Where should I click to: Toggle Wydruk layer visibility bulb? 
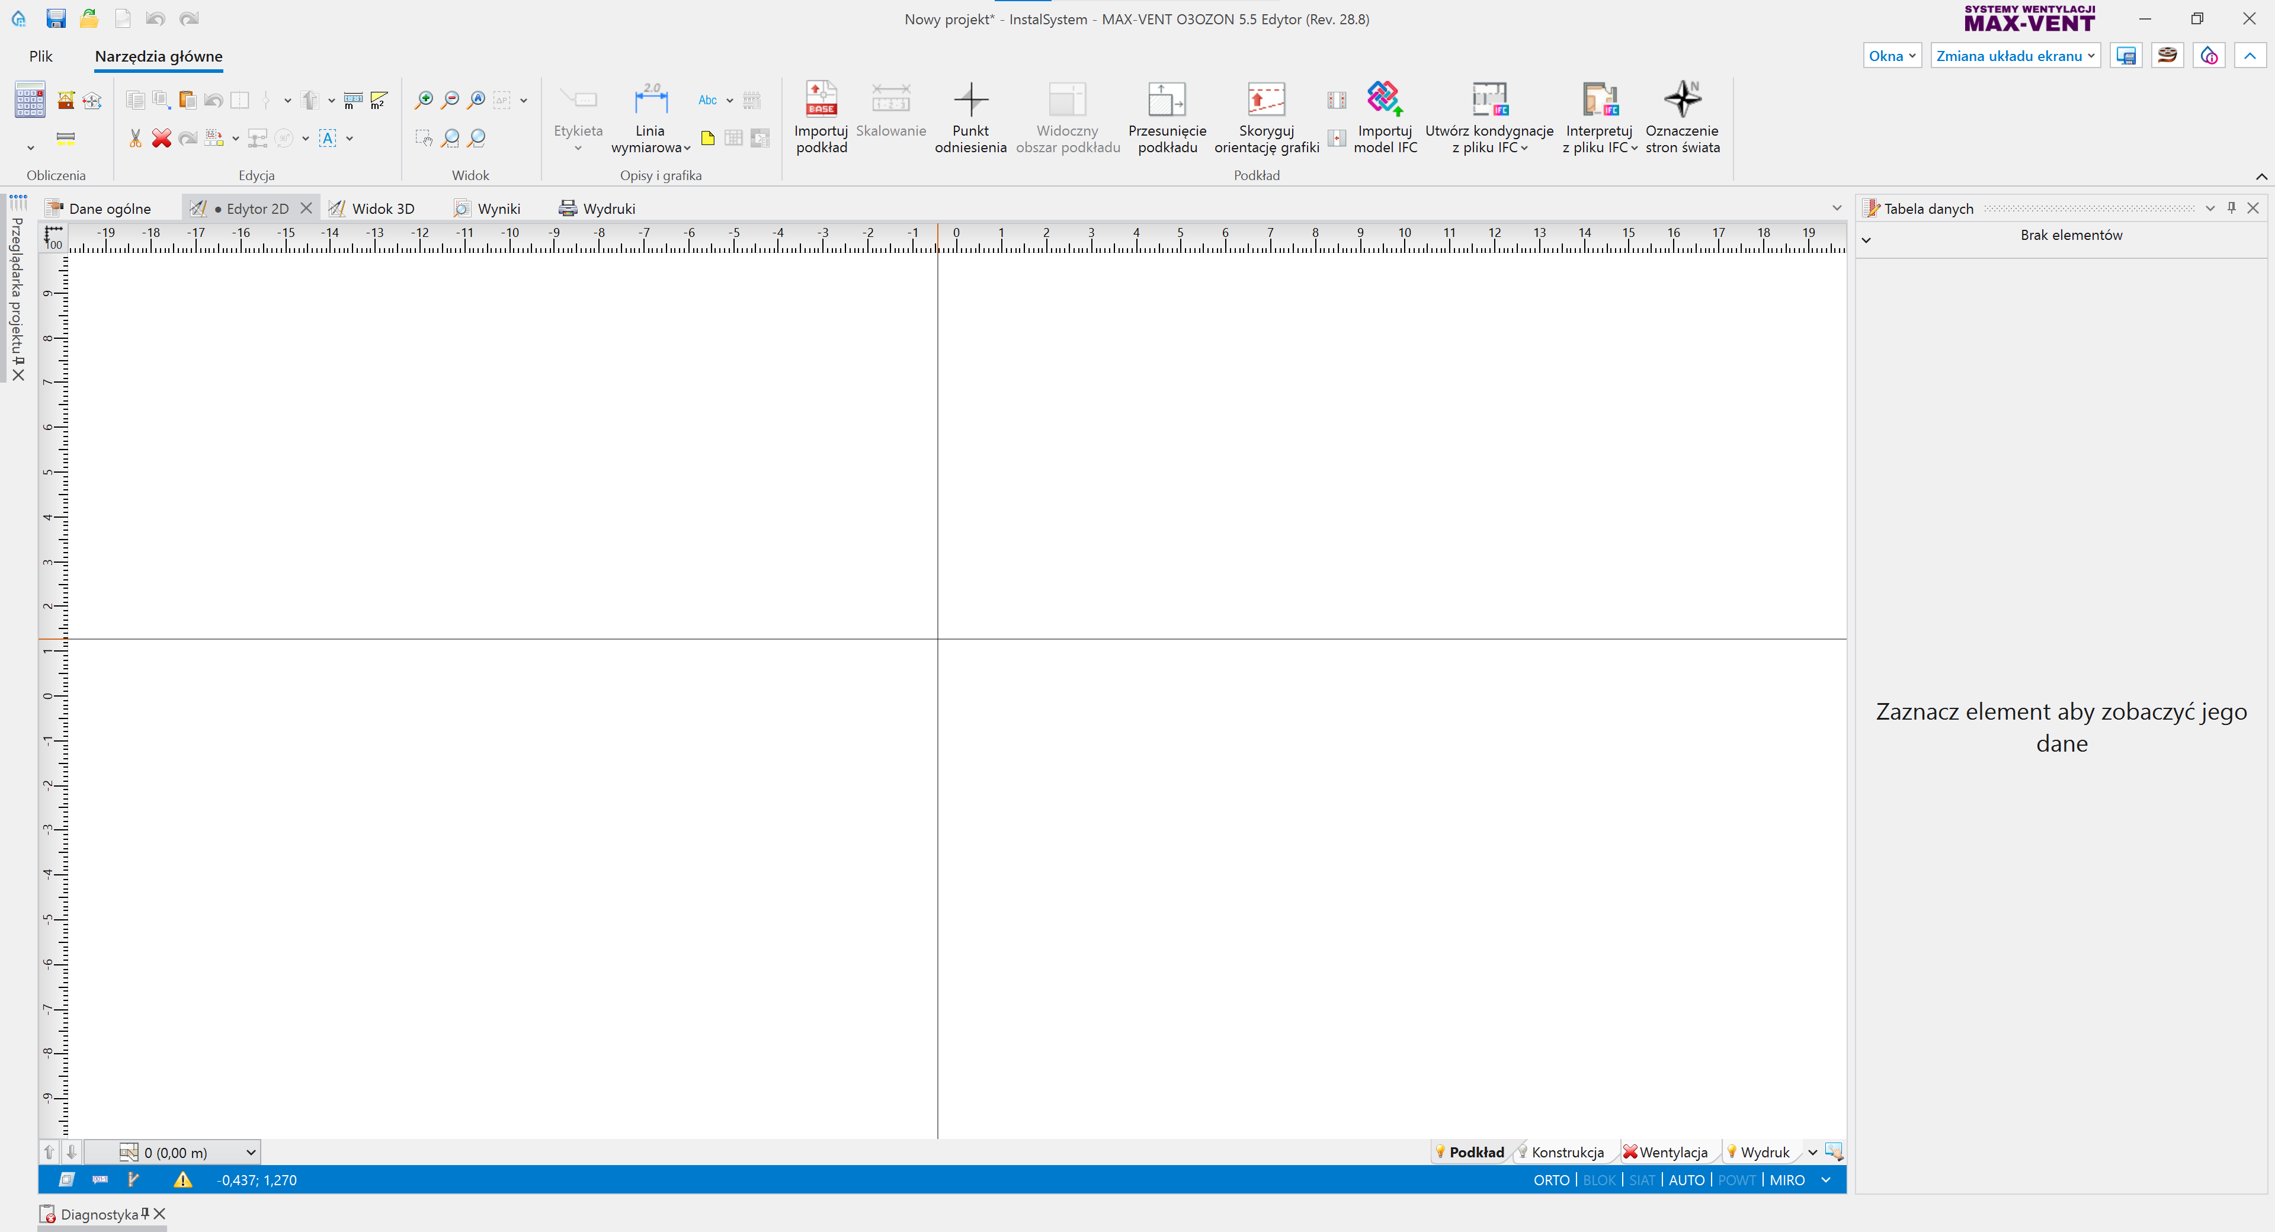click(x=1732, y=1151)
